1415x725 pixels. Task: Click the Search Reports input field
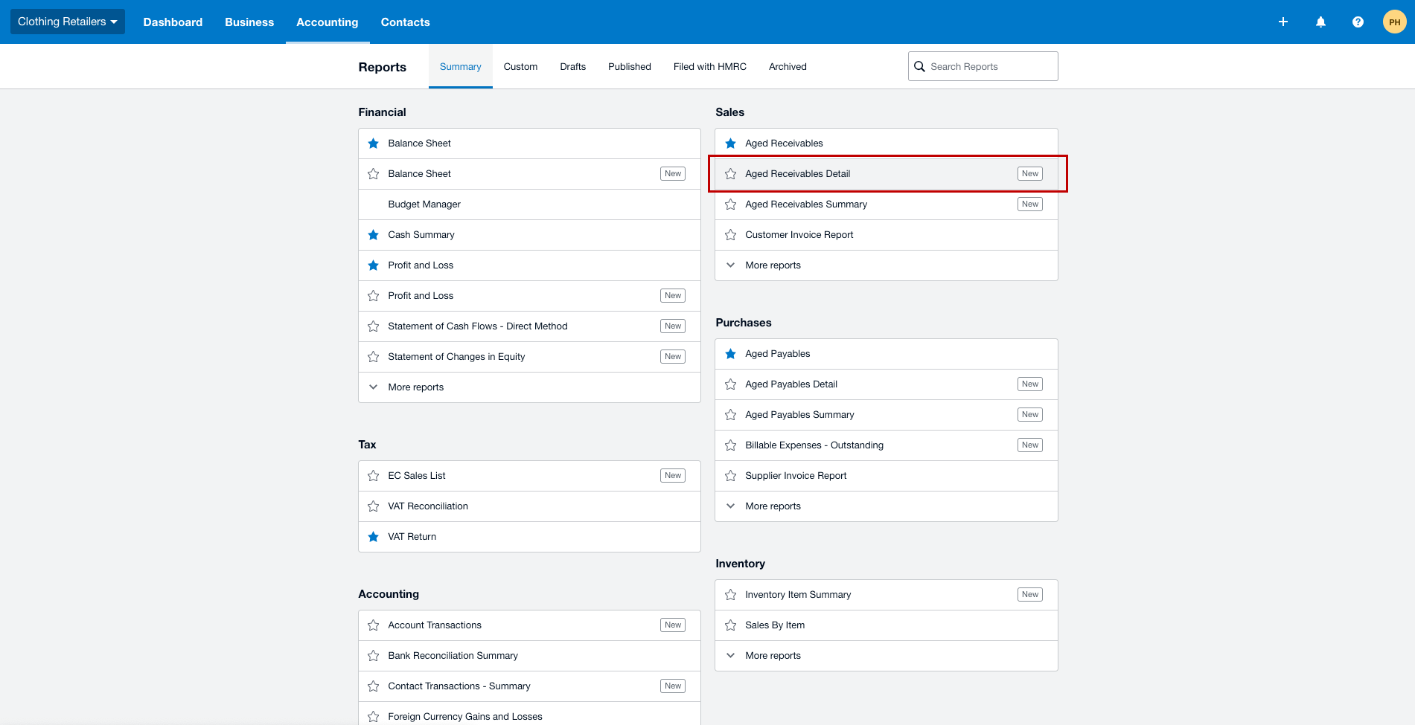pos(983,66)
